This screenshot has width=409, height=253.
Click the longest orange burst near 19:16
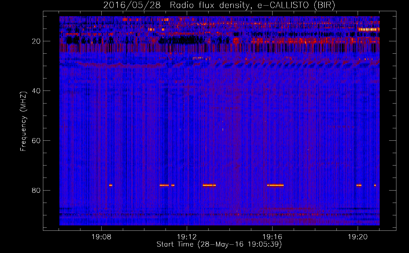[x=275, y=185]
